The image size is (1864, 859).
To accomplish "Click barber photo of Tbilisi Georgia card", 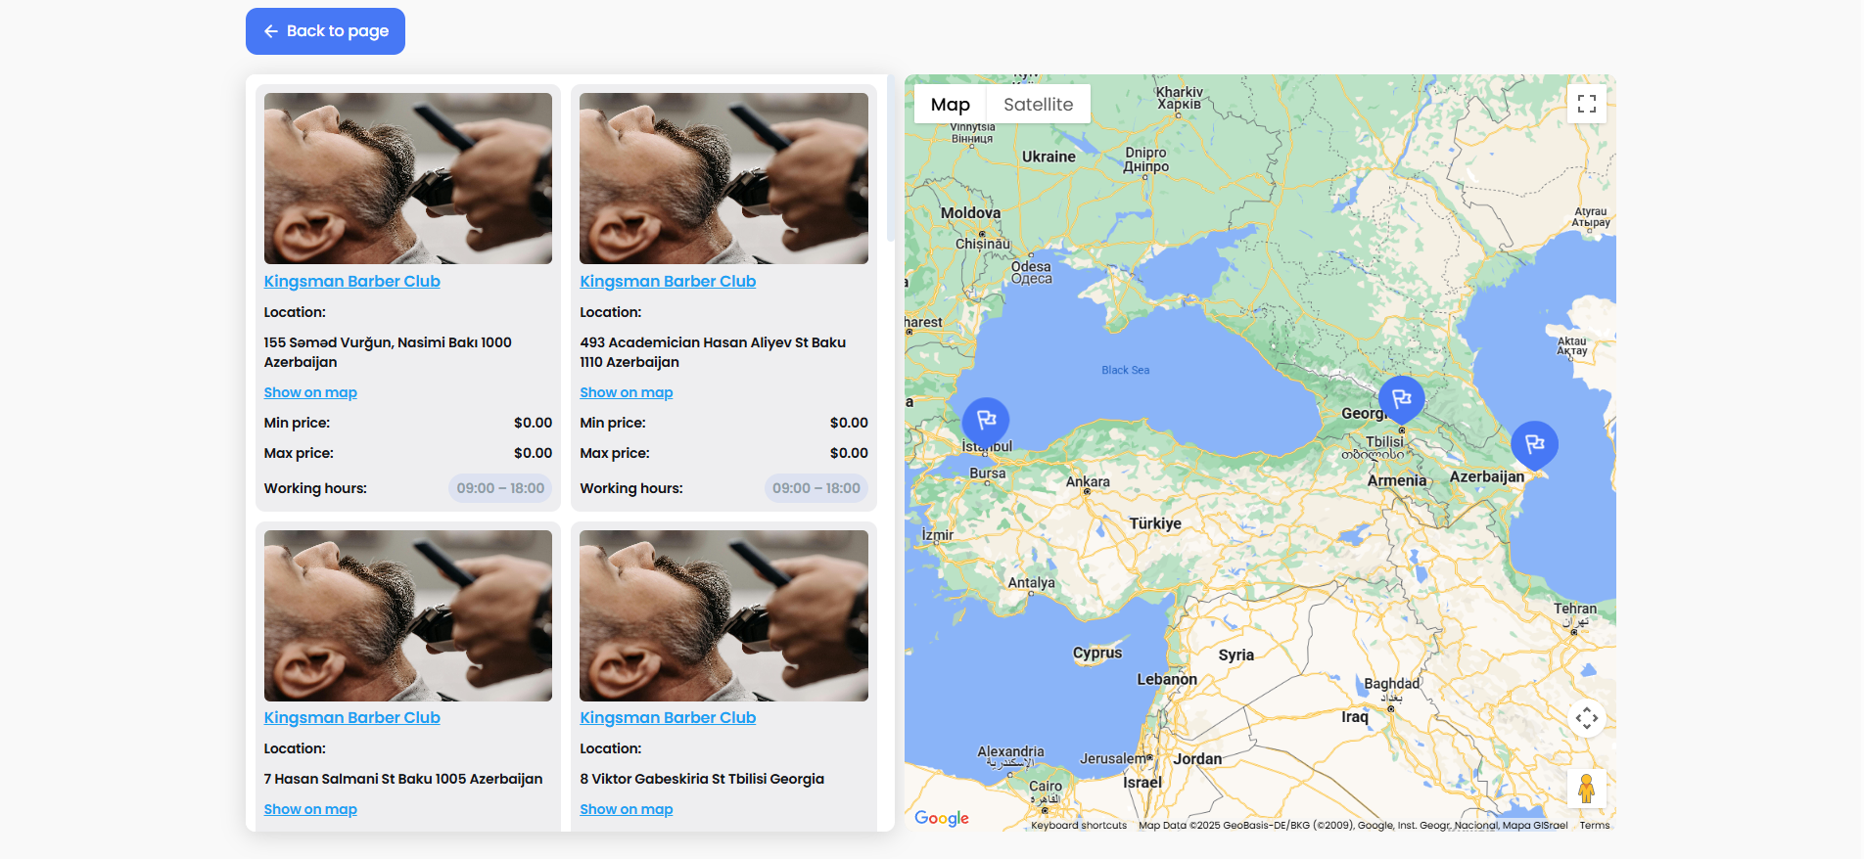I will click(x=723, y=615).
